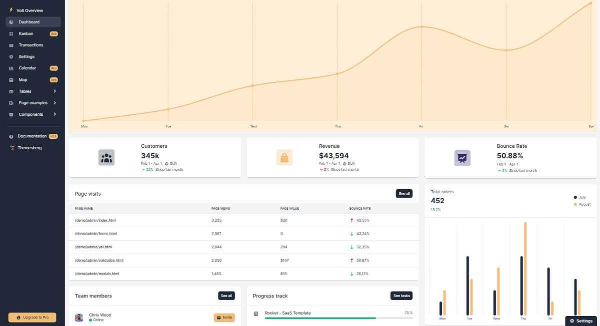Click See tasks button in Progress track

tap(401, 296)
